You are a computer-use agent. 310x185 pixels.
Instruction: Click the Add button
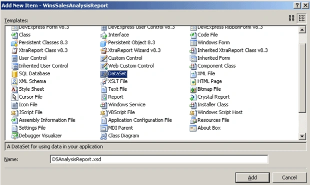(x=252, y=178)
